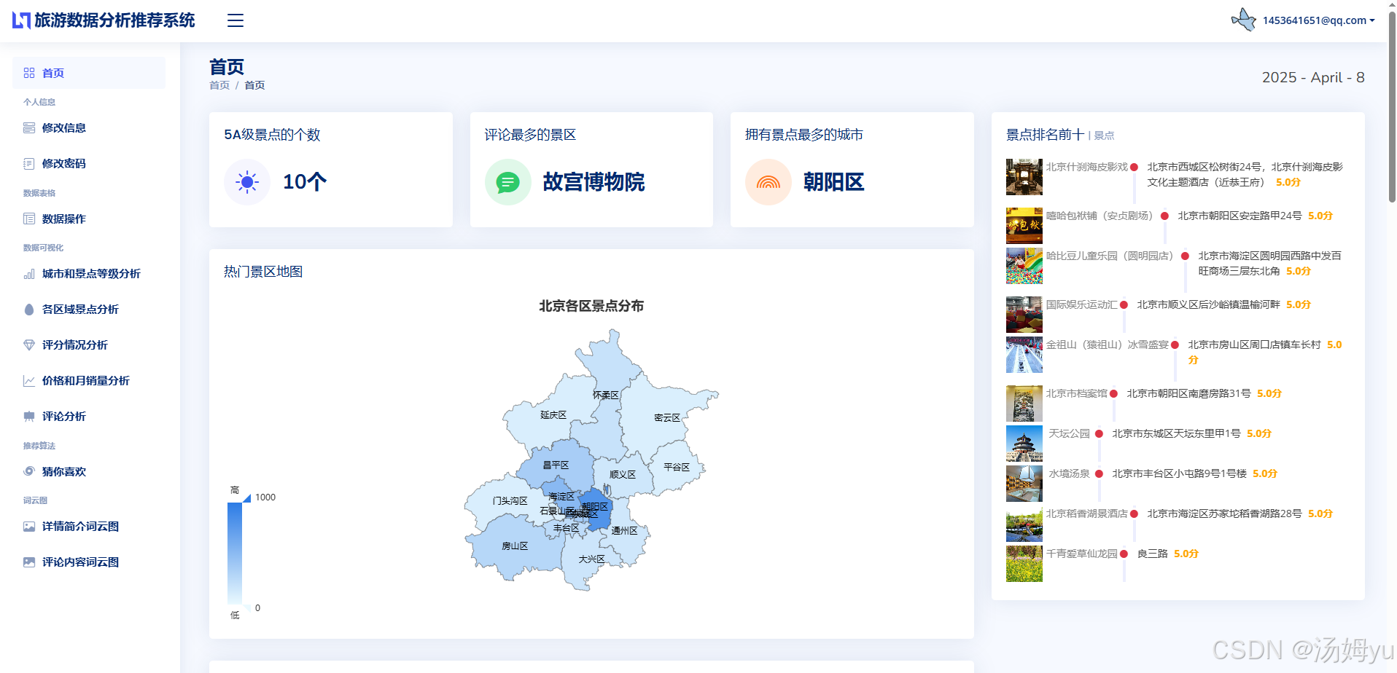Click 首页 in the breadcrumb trail
Screen dimensions: 1397x673
tap(219, 84)
